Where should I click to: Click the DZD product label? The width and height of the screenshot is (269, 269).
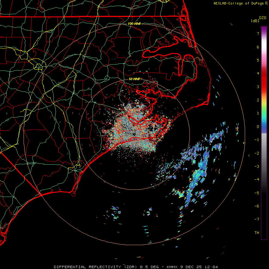pos(263,18)
